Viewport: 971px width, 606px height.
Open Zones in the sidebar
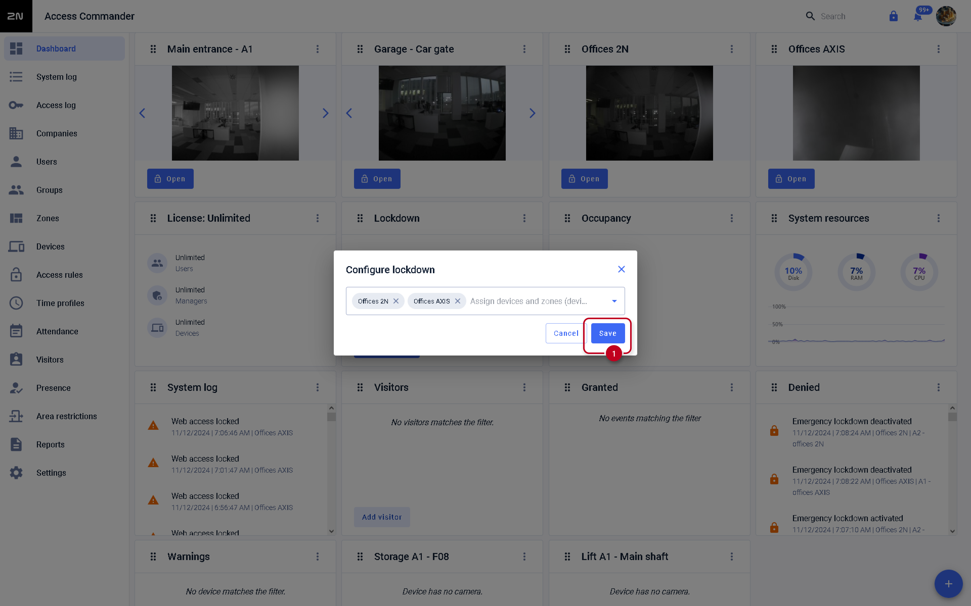point(64,218)
